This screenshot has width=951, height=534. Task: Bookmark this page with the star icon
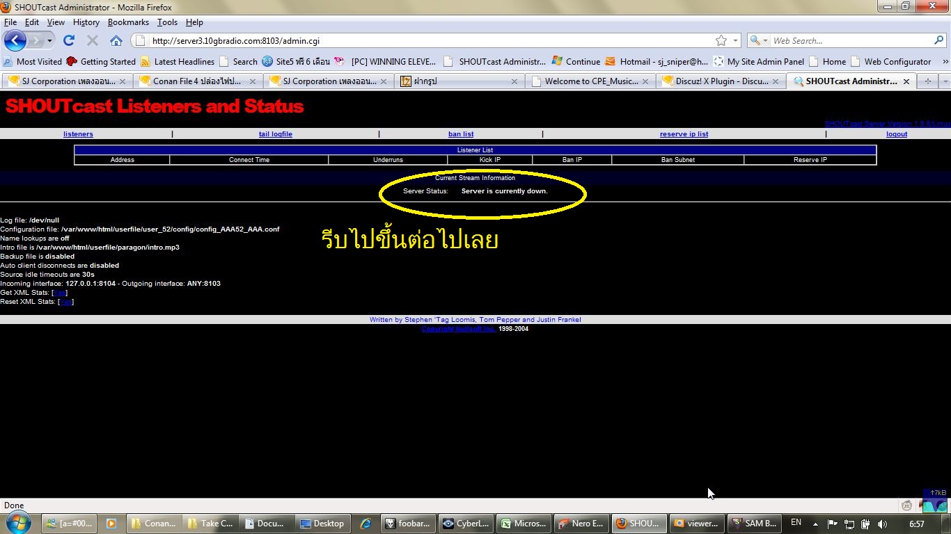point(721,40)
